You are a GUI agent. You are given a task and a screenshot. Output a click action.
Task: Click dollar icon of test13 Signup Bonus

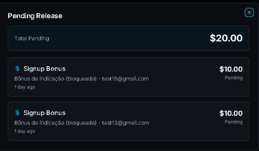tap(17, 113)
